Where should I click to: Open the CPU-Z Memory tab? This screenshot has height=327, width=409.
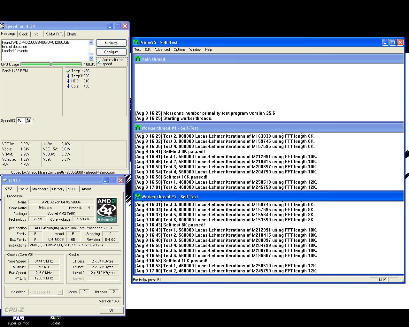(x=58, y=189)
